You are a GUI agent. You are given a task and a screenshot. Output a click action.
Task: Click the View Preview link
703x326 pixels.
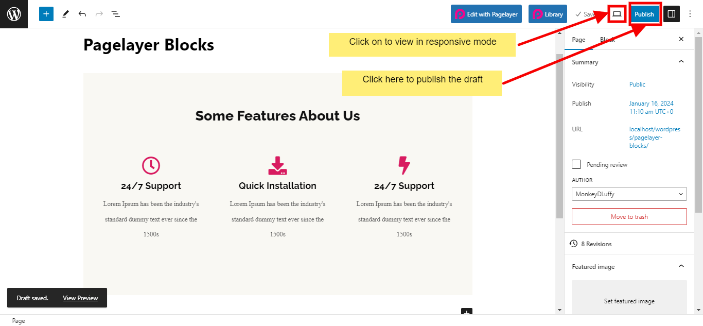(x=80, y=298)
